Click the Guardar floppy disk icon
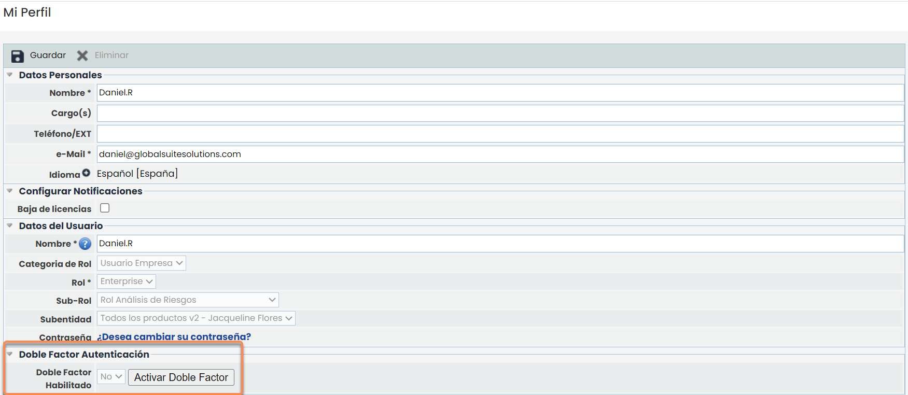The image size is (908, 395). click(x=18, y=56)
